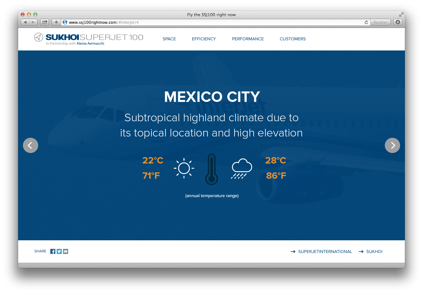Click the email share envelope icon

coord(66,251)
